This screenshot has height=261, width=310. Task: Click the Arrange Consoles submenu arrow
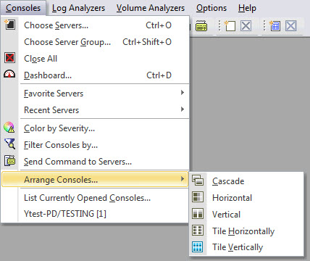(183, 179)
